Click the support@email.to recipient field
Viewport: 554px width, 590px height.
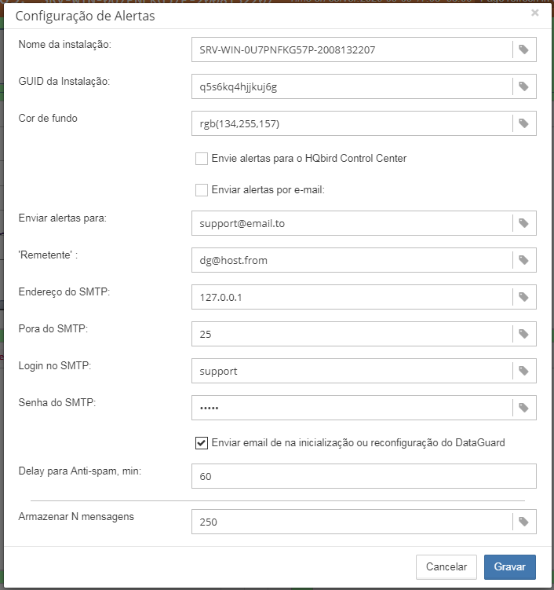point(352,223)
